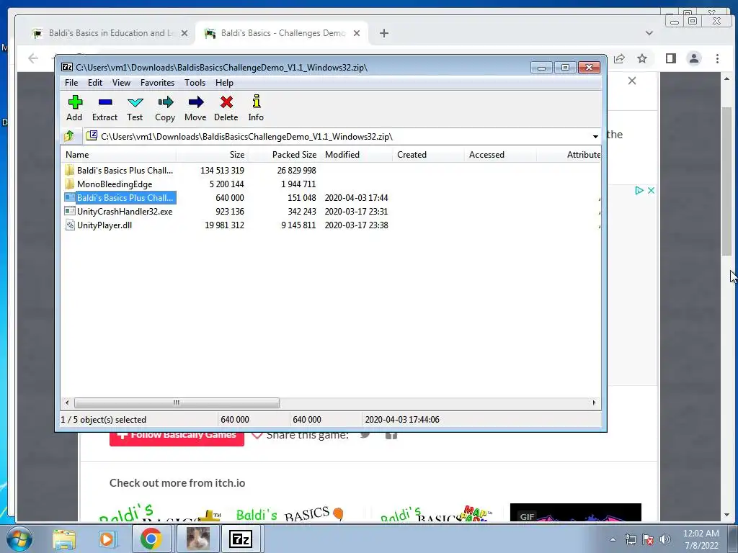Select UnityCrashHandler32.exe file

[x=119, y=211]
